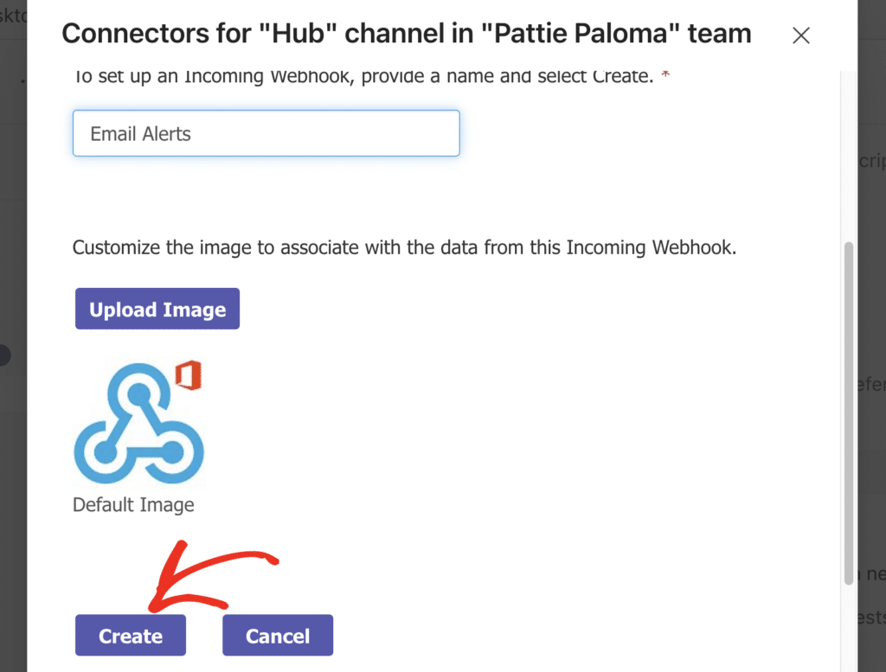Click the red required-field asterisk indicator
The width and height of the screenshot is (886, 672).
pos(664,74)
